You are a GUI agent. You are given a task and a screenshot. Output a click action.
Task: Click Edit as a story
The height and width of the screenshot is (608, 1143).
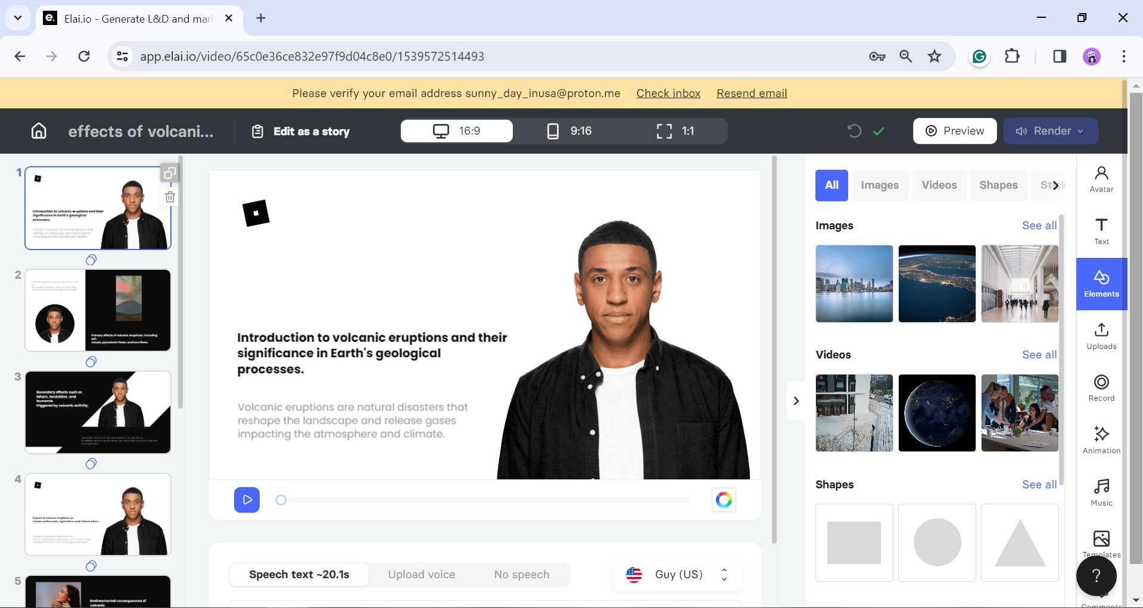[x=301, y=132]
